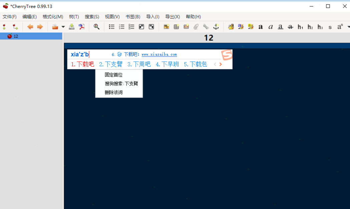Viewport: 350px width, 209px height.
Task: Add a sub node icon
Action: tap(15, 27)
